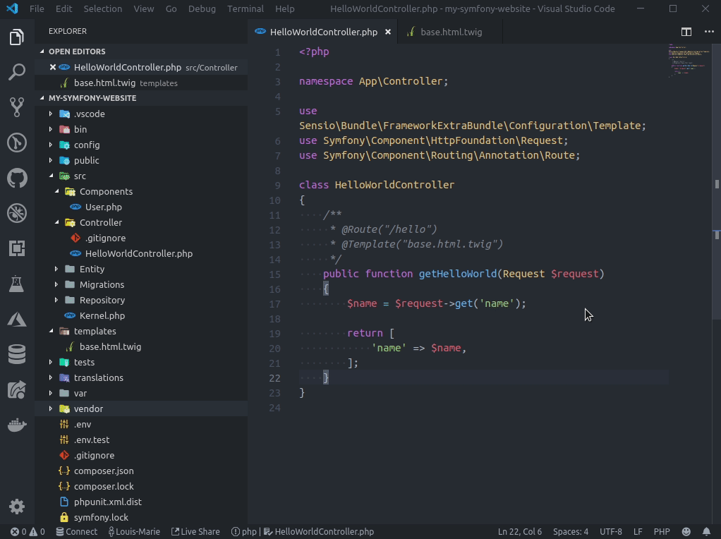This screenshot has height=539, width=721.
Task: Close HelloWorldController.php in Open Editors list
Action: click(x=53, y=67)
